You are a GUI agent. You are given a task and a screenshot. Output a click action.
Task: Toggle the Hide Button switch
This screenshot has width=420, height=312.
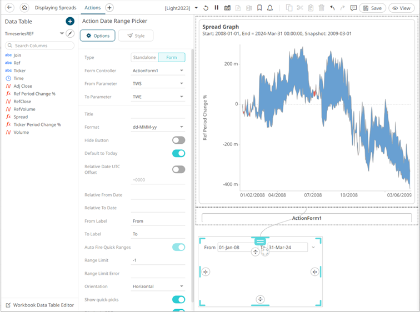tap(178, 140)
